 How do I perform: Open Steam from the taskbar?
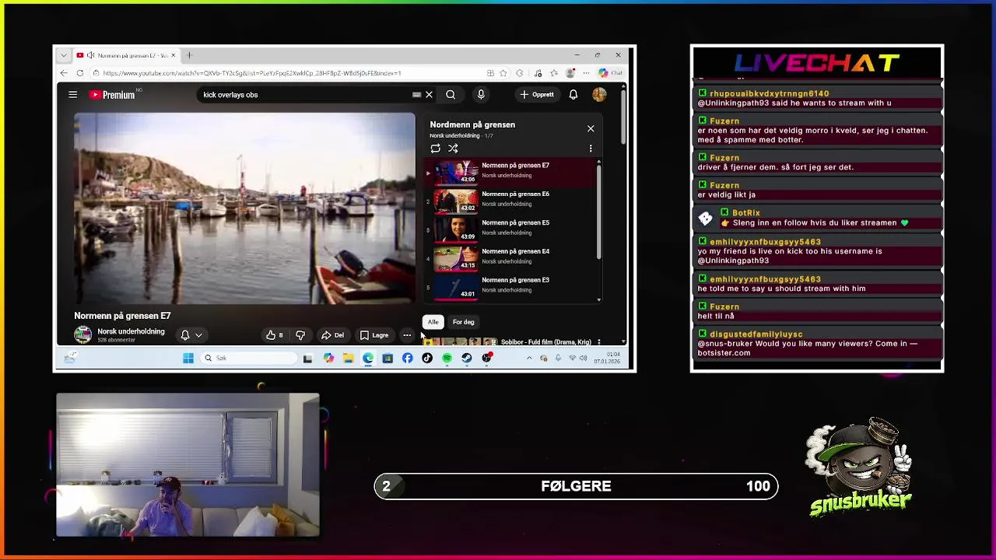pyautogui.click(x=466, y=359)
